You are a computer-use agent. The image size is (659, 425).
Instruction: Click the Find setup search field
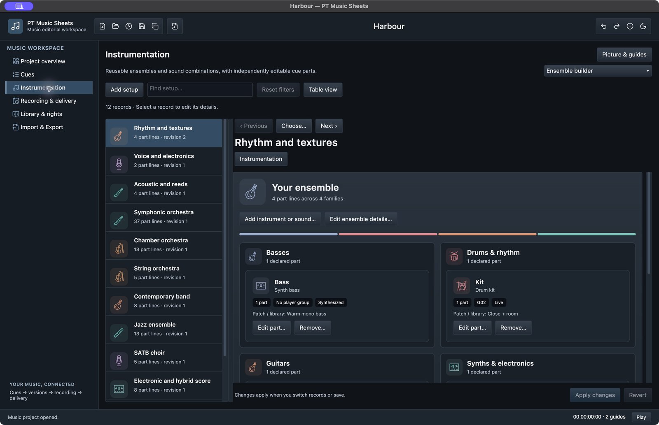point(200,89)
